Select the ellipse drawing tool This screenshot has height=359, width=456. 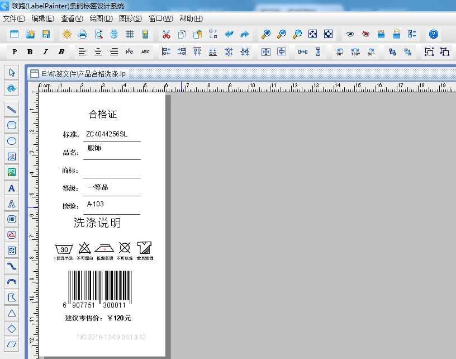(11, 140)
